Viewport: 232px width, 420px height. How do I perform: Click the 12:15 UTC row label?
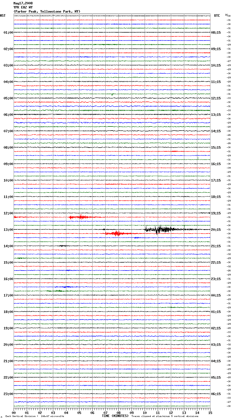216,98
